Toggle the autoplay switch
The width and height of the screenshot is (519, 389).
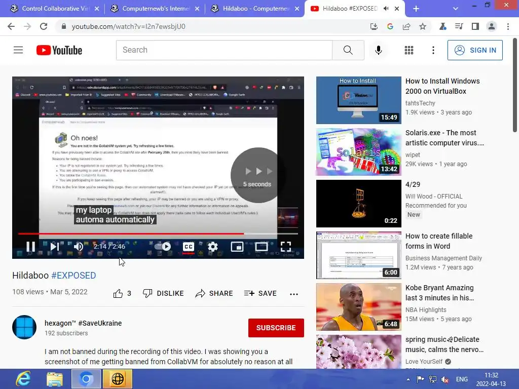tap(163, 247)
